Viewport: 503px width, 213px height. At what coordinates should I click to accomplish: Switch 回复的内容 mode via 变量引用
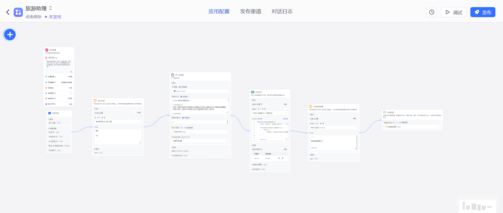click(x=404, y=123)
